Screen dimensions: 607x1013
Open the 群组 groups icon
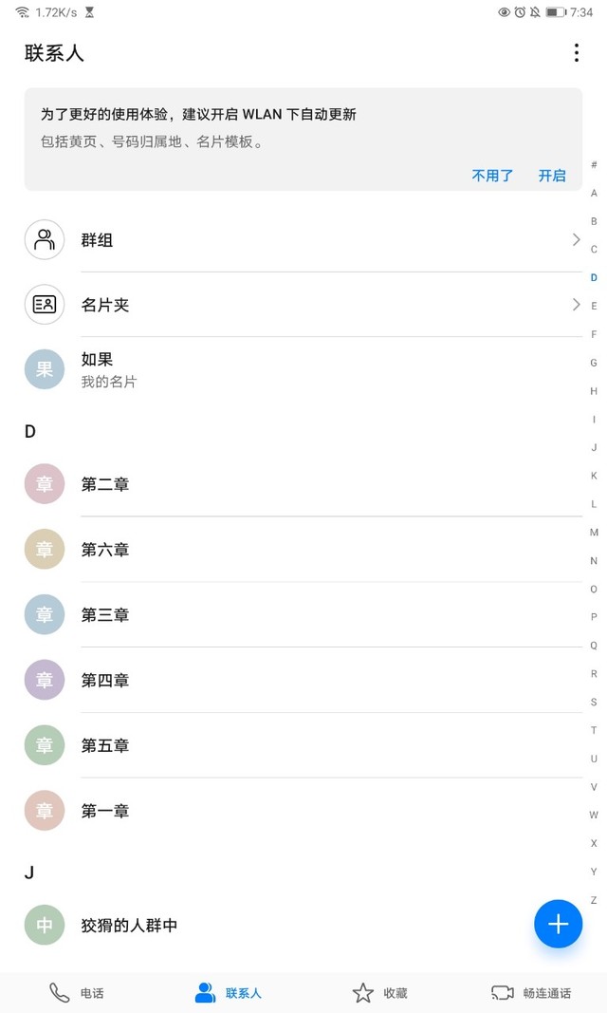tap(45, 240)
